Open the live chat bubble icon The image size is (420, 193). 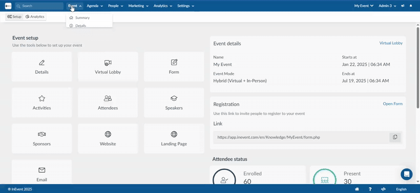(x=406, y=174)
